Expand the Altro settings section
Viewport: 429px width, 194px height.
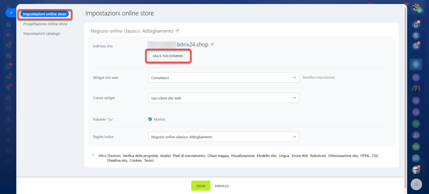pyautogui.click(x=93, y=156)
